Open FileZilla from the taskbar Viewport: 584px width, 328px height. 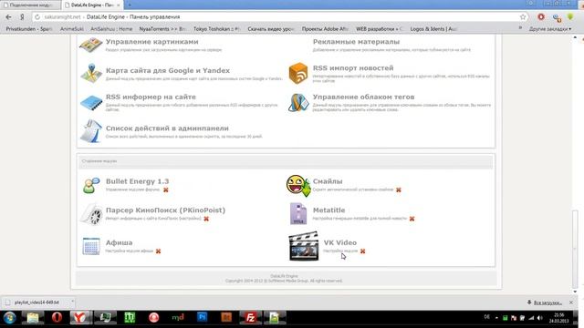251,318
